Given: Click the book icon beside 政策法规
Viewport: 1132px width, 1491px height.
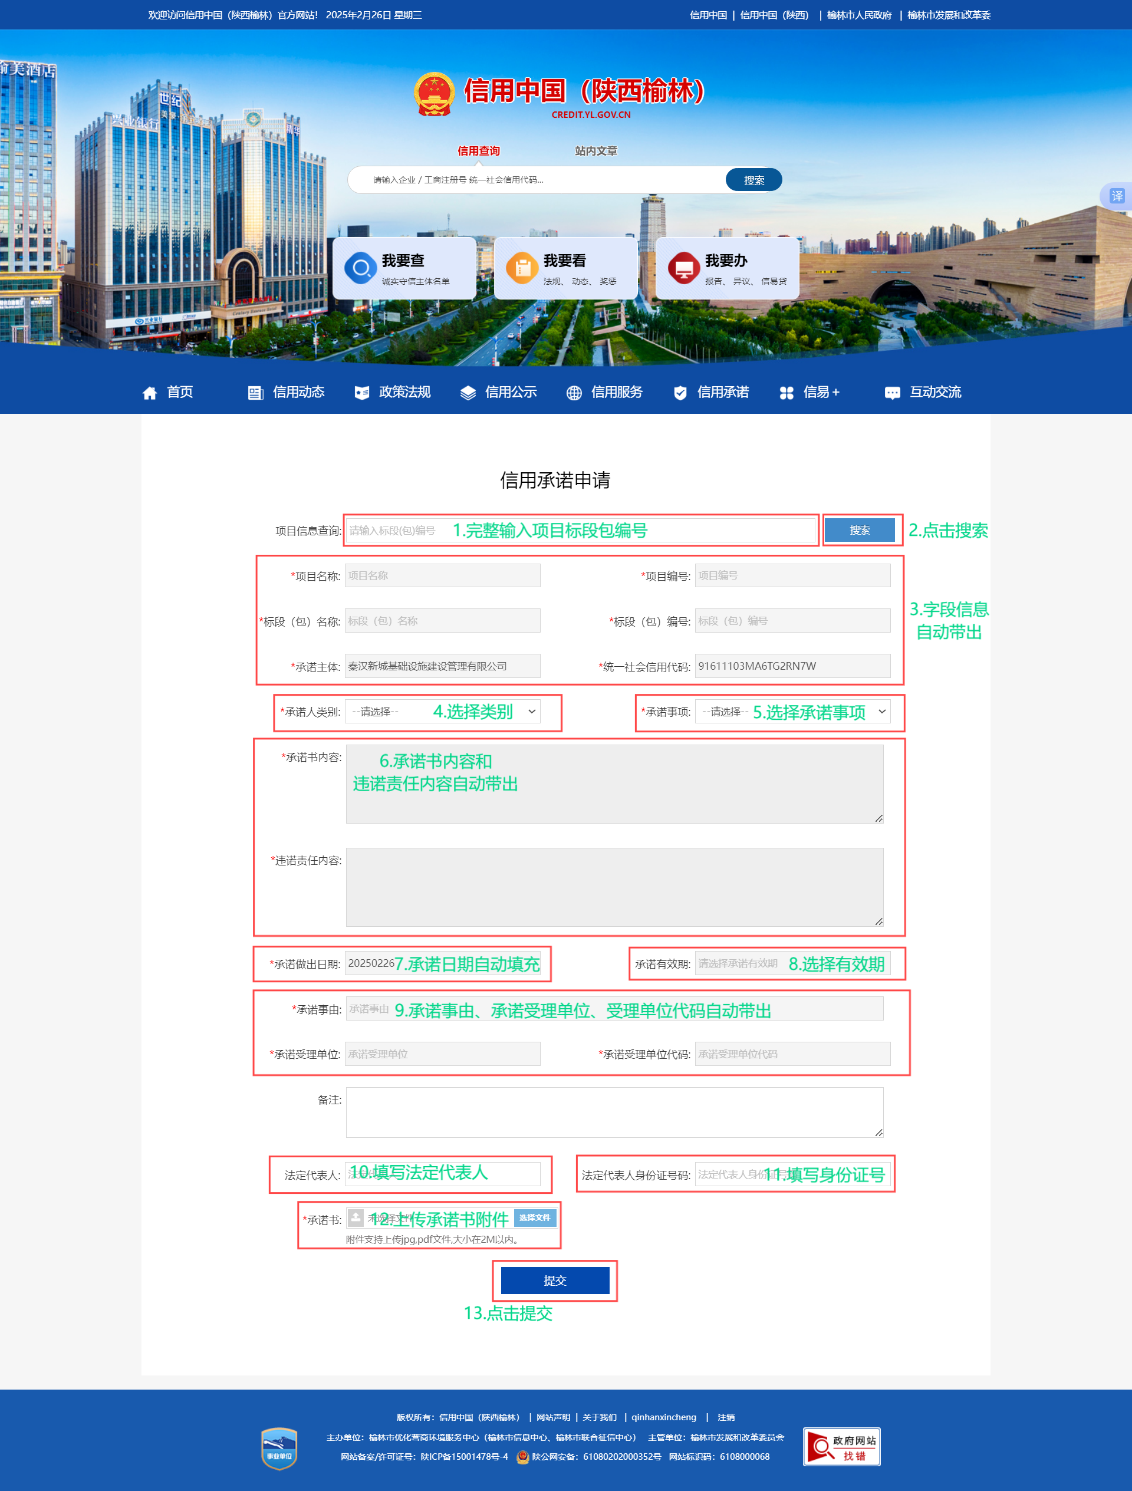Looking at the screenshot, I should 362,393.
